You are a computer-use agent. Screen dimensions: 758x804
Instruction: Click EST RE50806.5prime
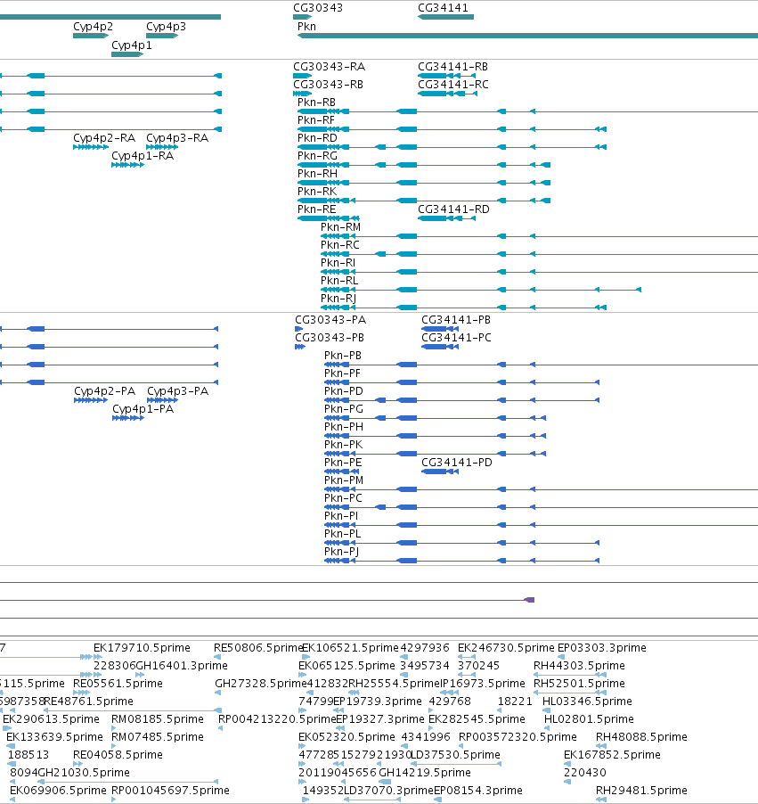(x=257, y=648)
